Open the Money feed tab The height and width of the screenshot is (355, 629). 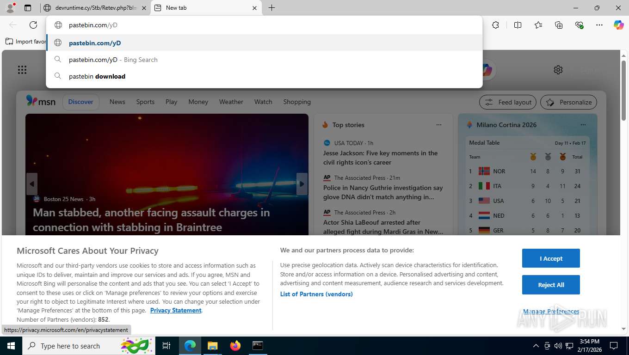(198, 102)
